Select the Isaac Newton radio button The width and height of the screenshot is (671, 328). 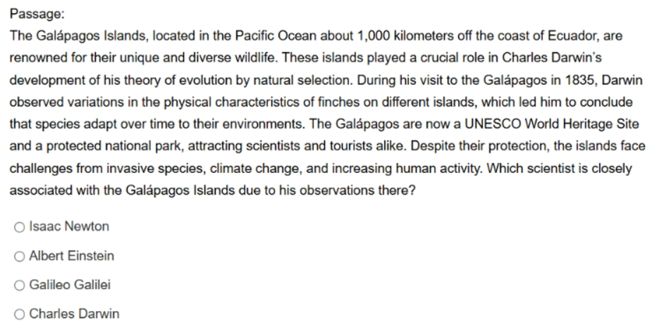19,227
